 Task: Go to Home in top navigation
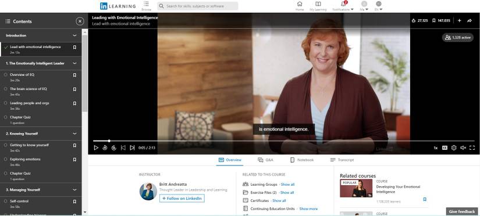300,6
